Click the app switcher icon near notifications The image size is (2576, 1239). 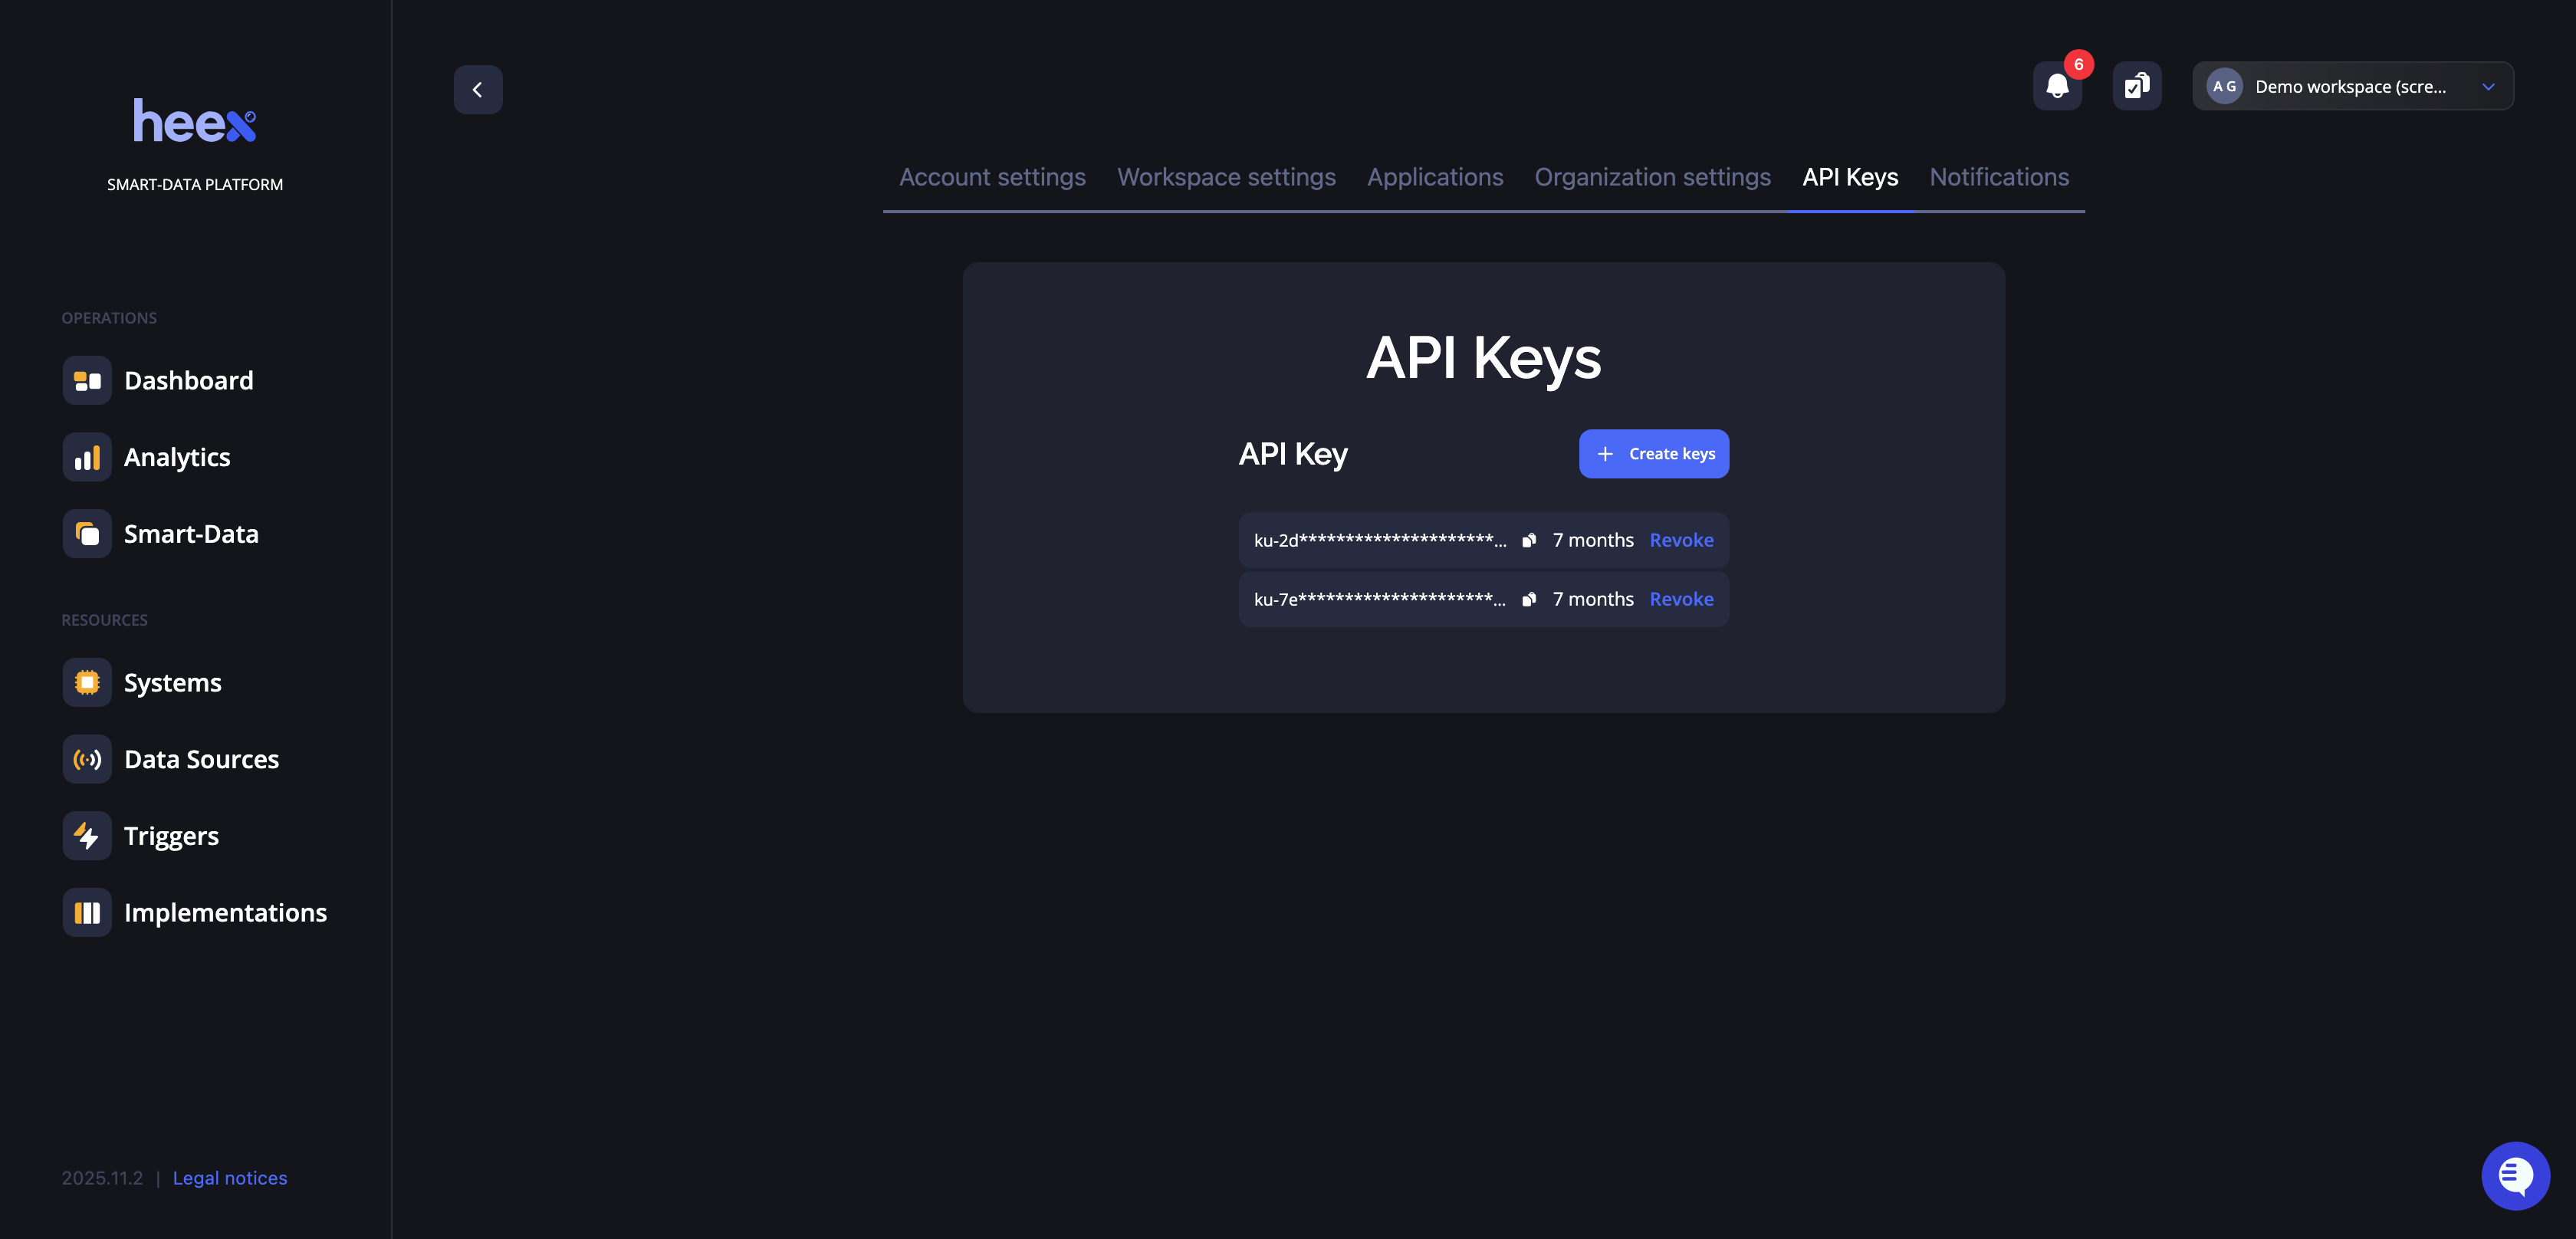pyautogui.click(x=2137, y=86)
